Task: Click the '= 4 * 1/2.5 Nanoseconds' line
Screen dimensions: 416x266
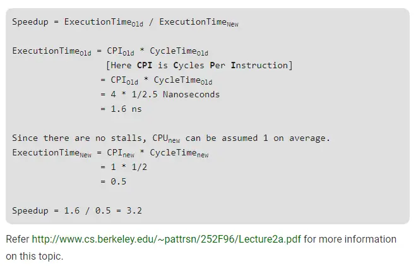Action: tap(160, 94)
